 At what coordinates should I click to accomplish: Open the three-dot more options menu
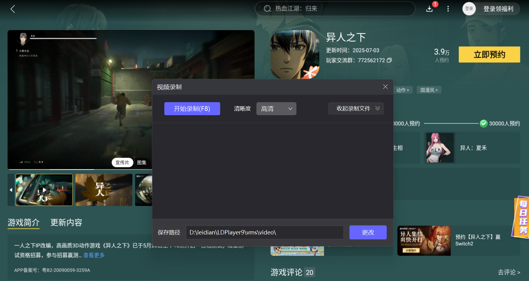click(x=448, y=9)
